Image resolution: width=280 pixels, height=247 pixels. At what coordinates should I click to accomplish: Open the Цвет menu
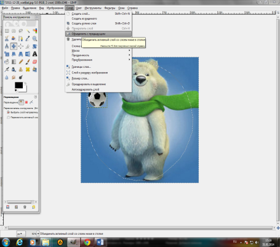tap(79, 8)
